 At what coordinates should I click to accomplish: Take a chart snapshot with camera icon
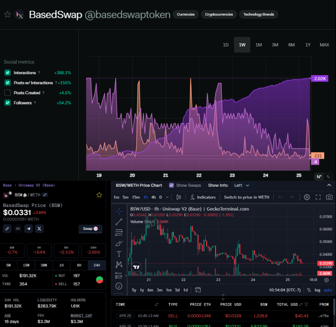329,197
